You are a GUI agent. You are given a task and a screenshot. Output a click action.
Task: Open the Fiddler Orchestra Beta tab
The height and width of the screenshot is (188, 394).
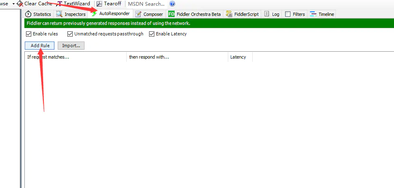point(195,14)
